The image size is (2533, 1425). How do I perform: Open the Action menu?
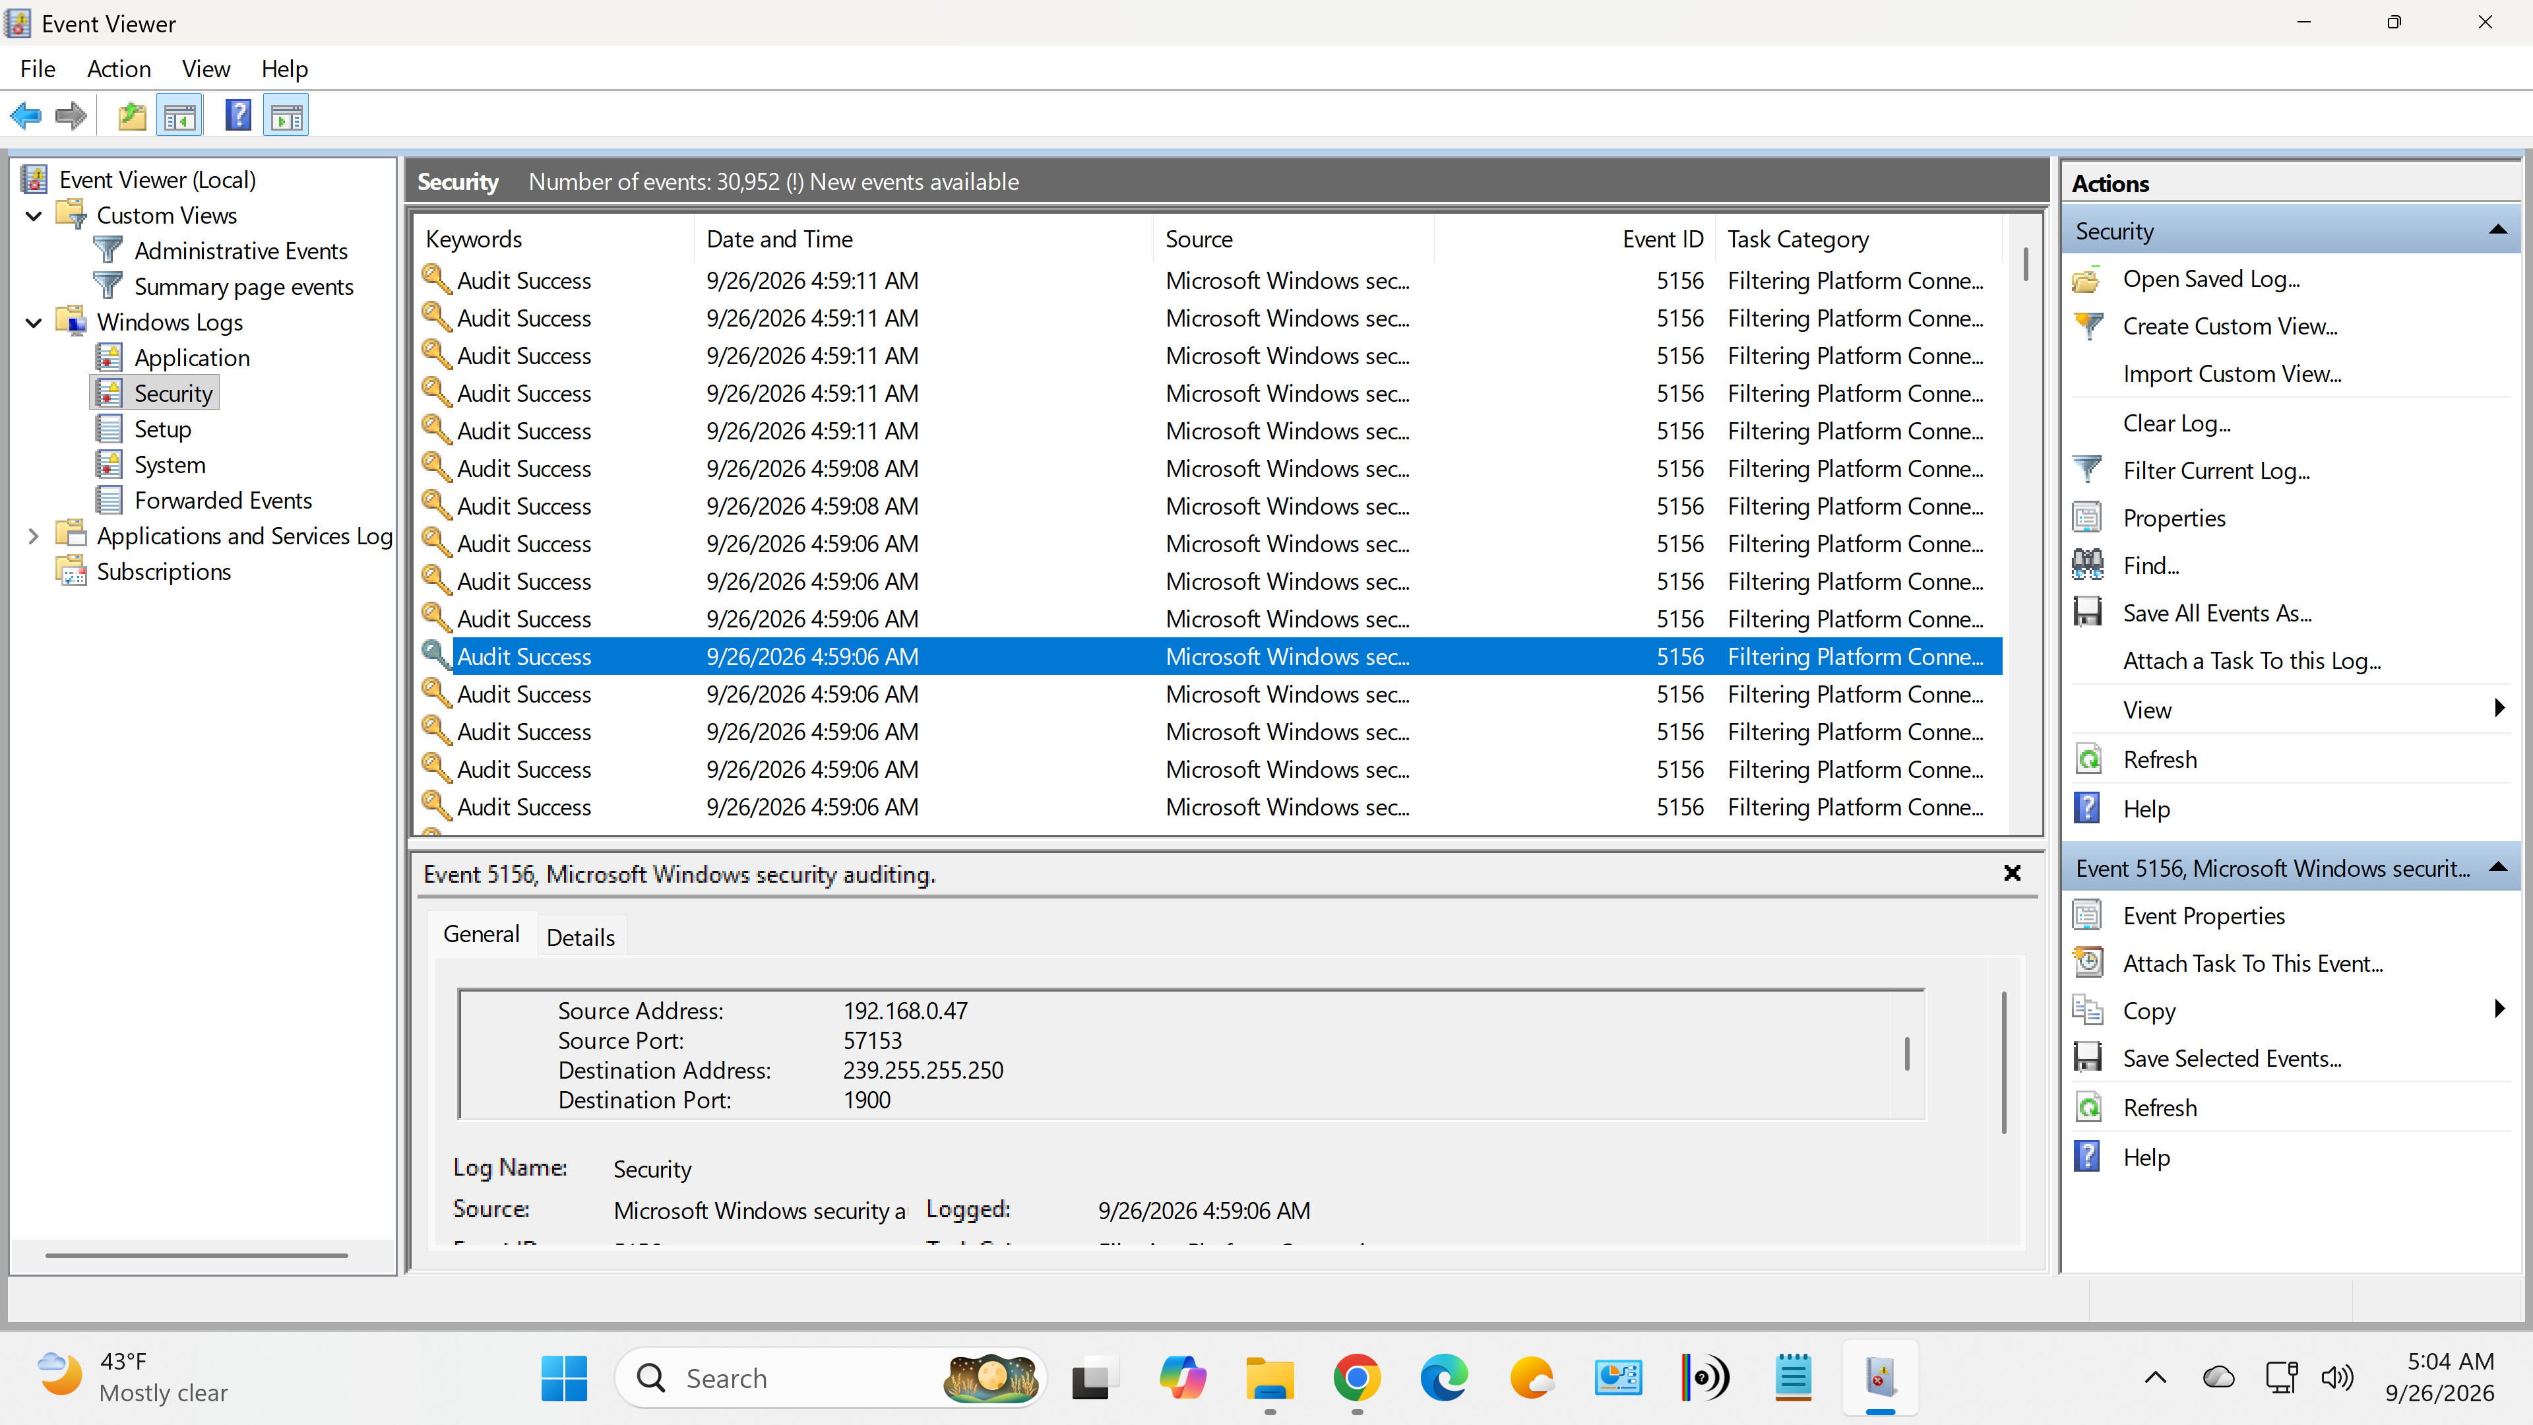119,69
